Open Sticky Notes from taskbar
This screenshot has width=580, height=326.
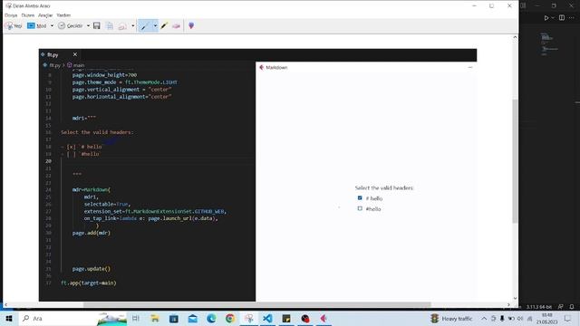pos(286,318)
